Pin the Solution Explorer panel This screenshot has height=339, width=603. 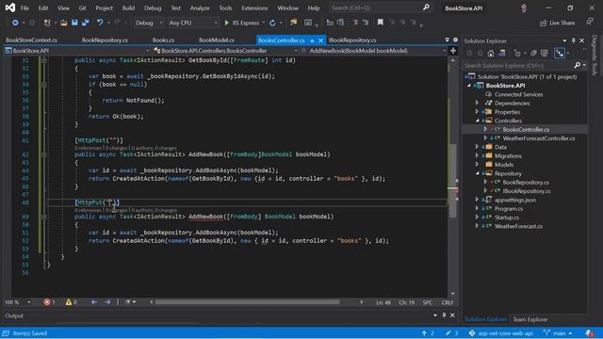[x=574, y=40]
